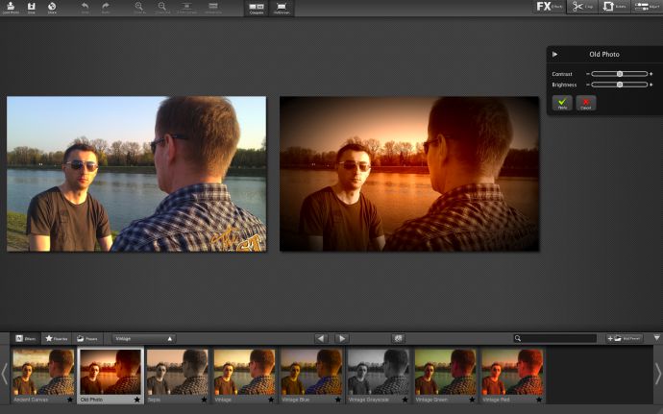Click the Undo arrow
The height and width of the screenshot is (414, 663).
(85, 7)
